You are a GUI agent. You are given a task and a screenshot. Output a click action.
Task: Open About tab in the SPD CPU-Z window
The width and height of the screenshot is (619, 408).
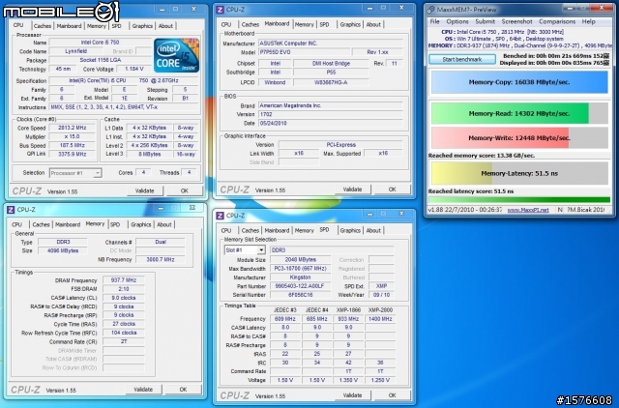coord(373,230)
